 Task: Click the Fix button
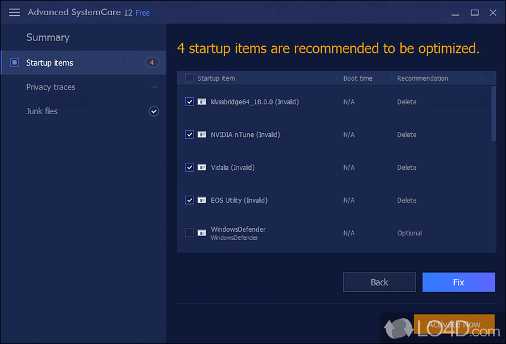point(459,283)
